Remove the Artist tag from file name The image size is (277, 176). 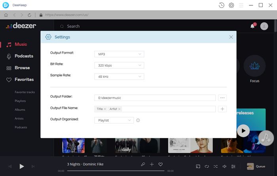pyautogui.click(x=120, y=109)
